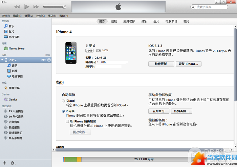Click the green segment of capacity bar
This screenshot has height=167, width=237.
coord(71,159)
